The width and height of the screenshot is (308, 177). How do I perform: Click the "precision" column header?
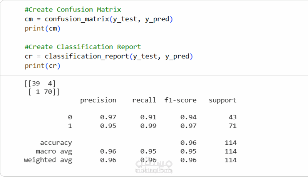pos(98,100)
